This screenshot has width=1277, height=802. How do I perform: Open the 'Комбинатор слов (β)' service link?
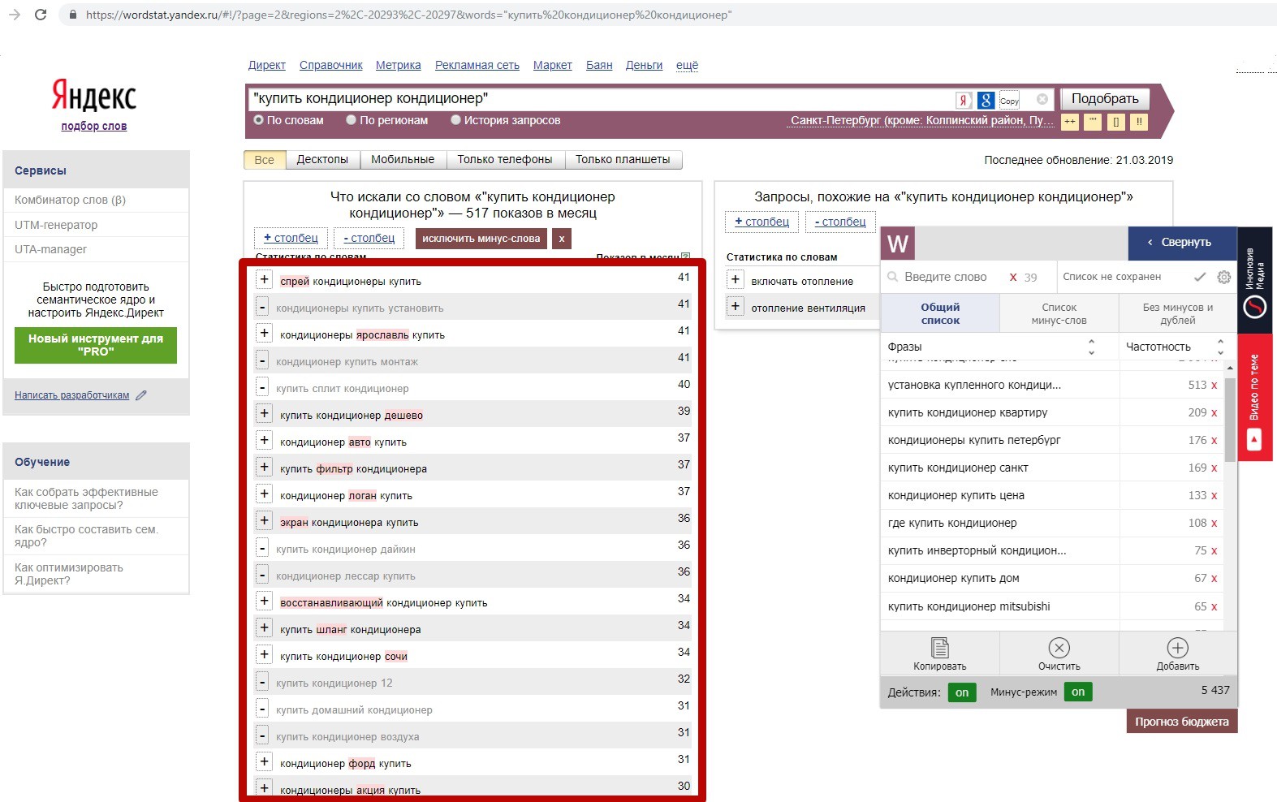tap(70, 200)
